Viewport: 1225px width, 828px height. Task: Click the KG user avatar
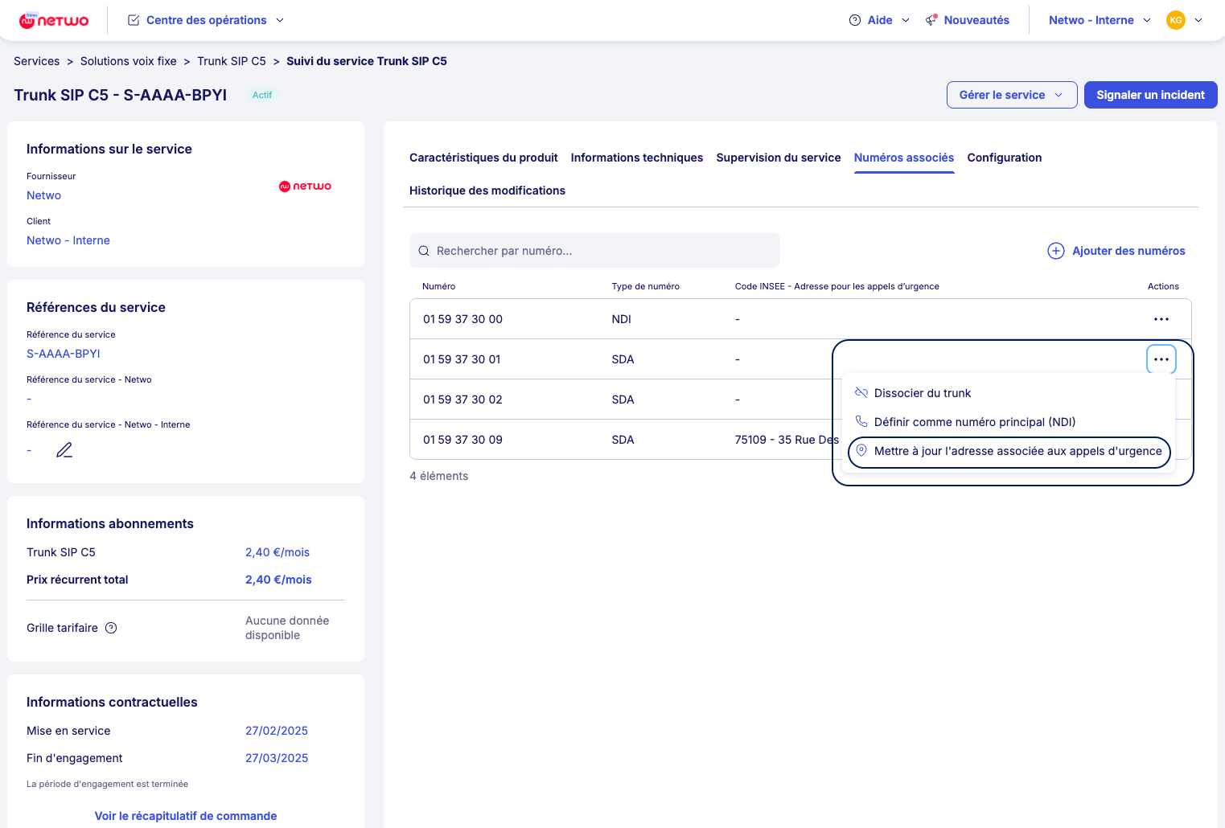pyautogui.click(x=1176, y=20)
